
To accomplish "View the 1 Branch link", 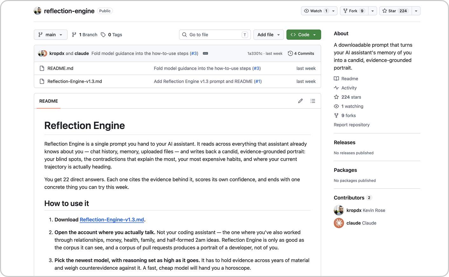I will 85,35.
